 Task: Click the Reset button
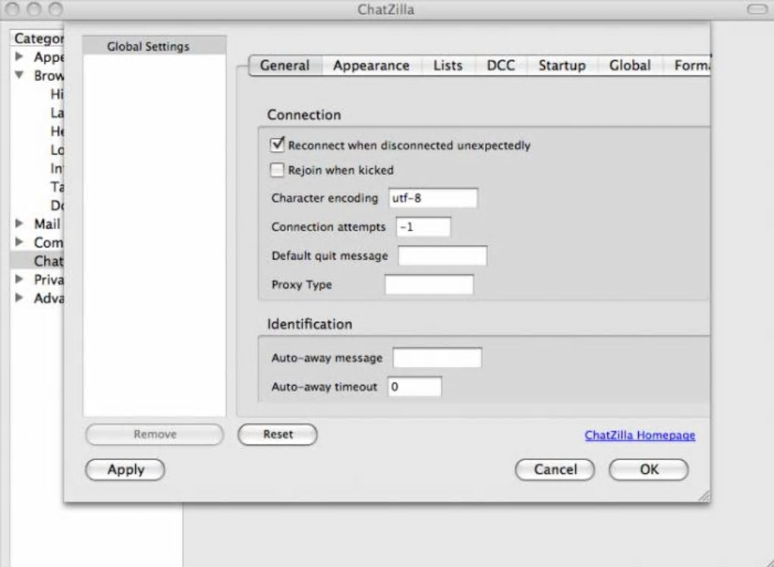pyautogui.click(x=278, y=434)
